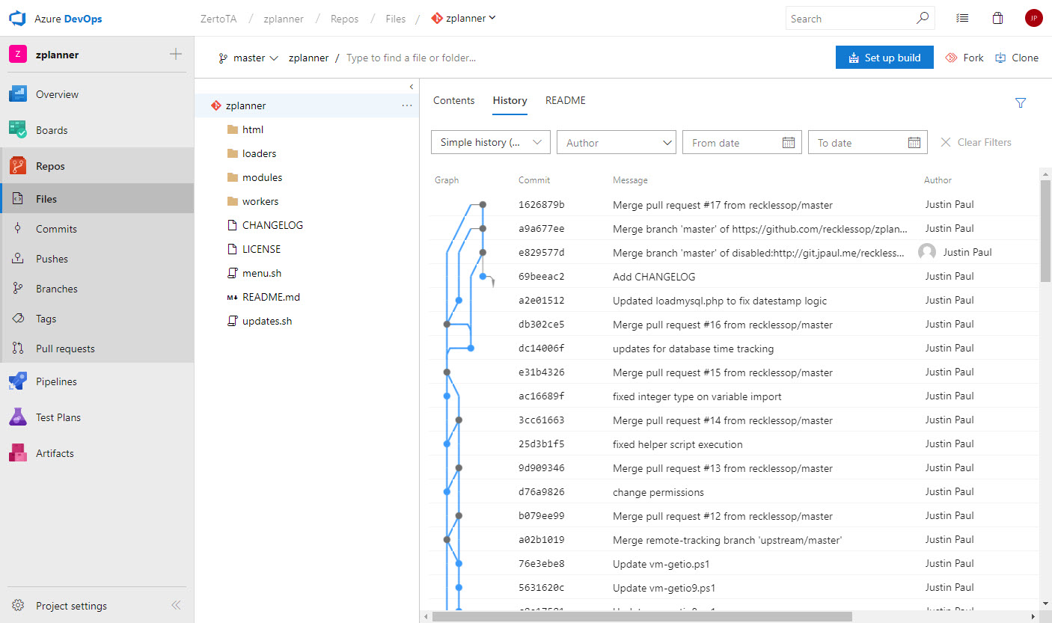Open the Author filter dropdown
1052x623 pixels.
click(617, 142)
